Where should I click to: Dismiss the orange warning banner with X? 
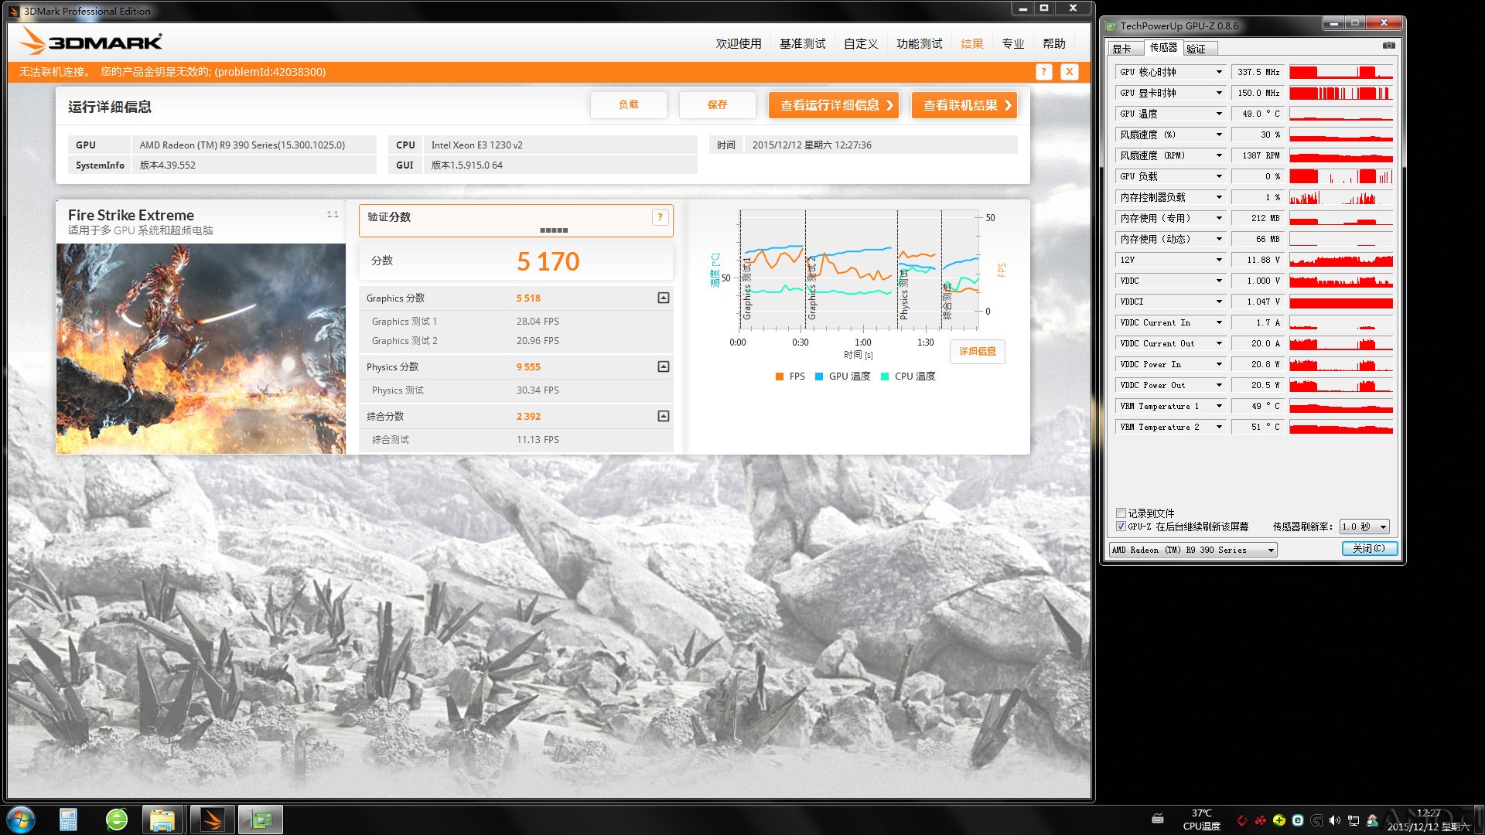pos(1069,72)
